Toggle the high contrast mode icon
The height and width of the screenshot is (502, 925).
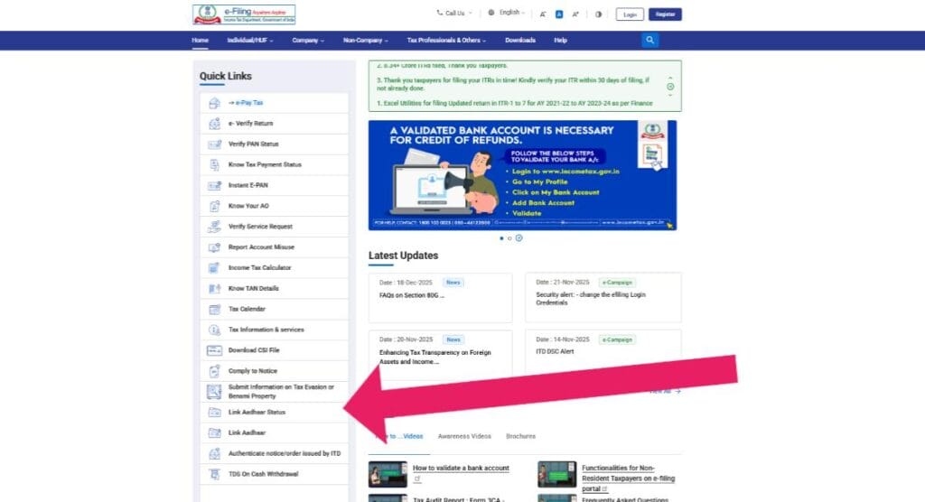coord(598,14)
